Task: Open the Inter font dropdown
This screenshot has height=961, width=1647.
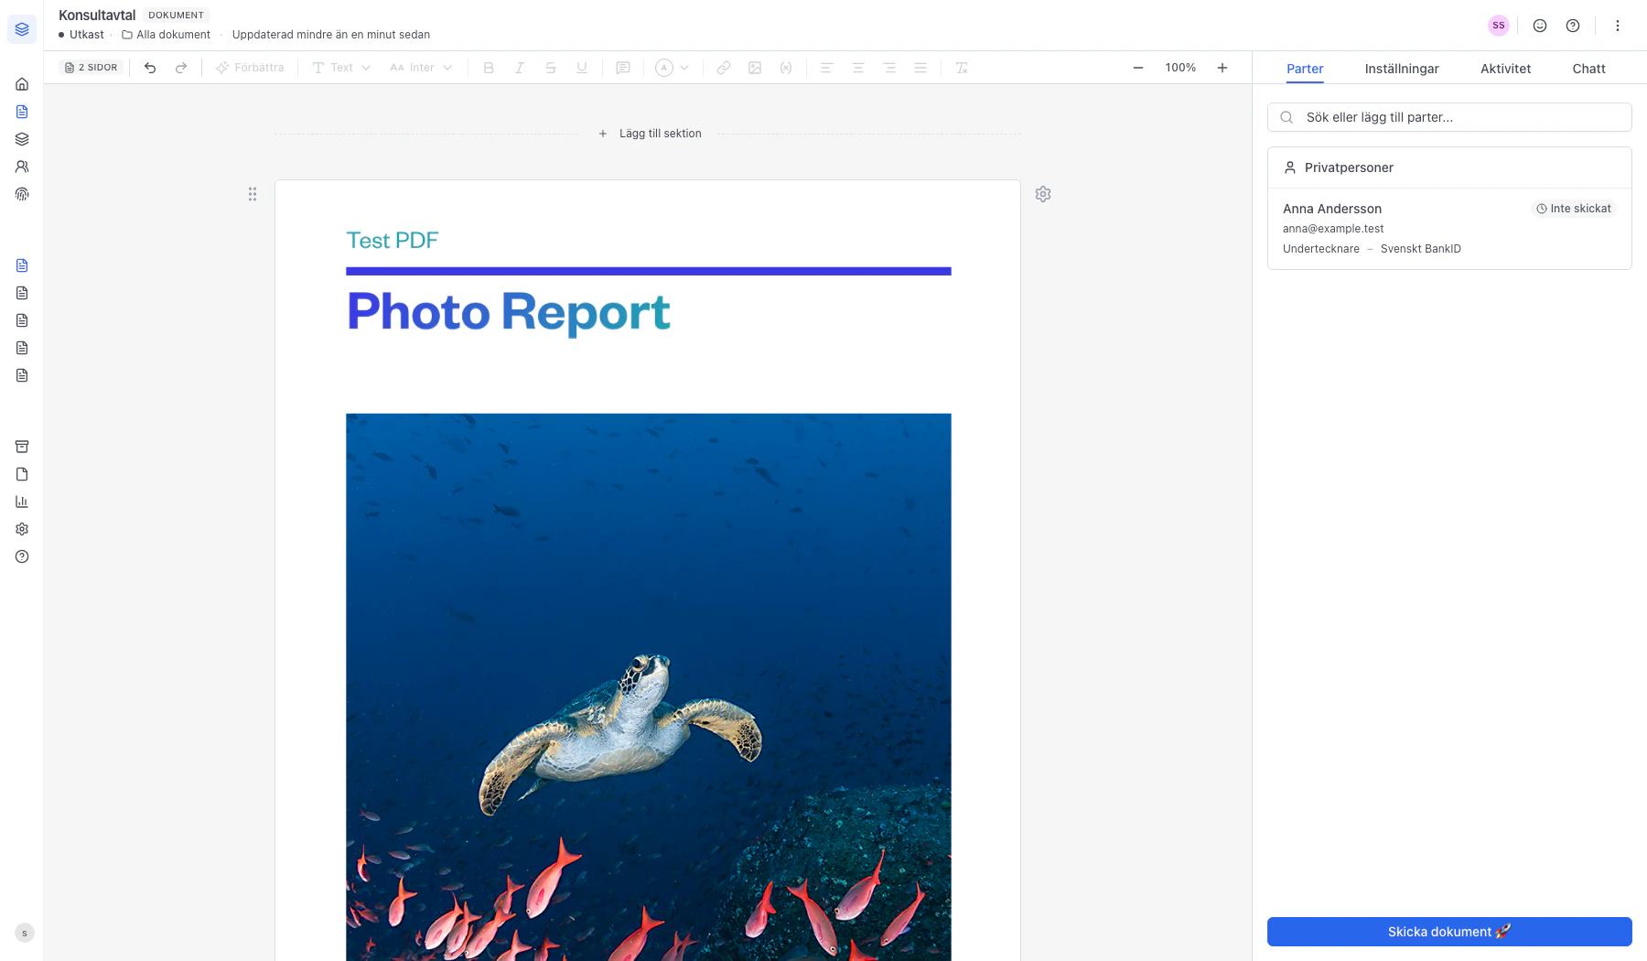Action: [x=421, y=68]
